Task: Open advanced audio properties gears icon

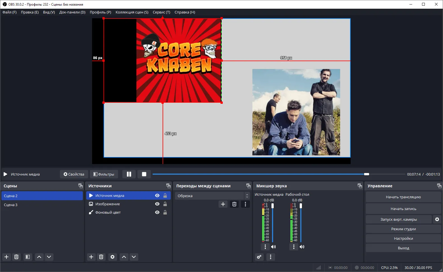Action: (259, 257)
